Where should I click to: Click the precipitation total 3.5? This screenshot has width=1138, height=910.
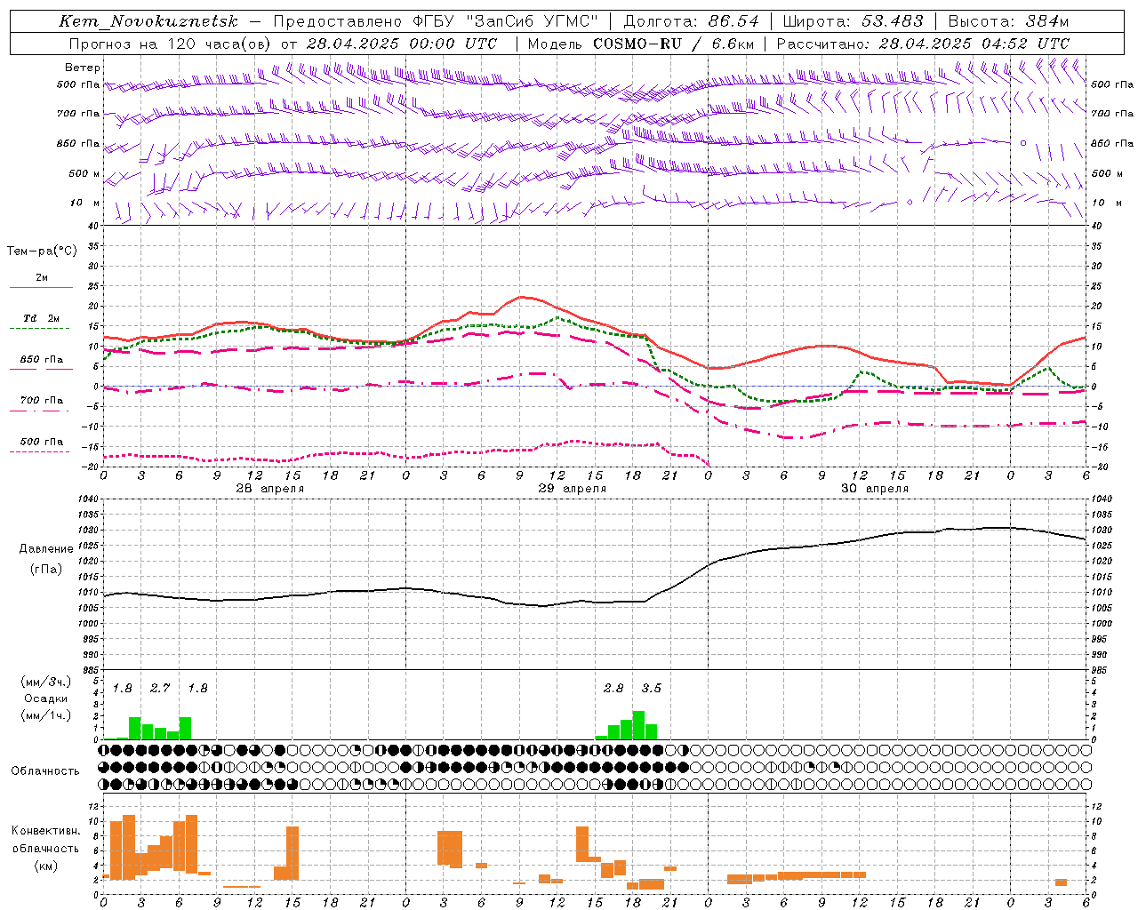pos(651,688)
